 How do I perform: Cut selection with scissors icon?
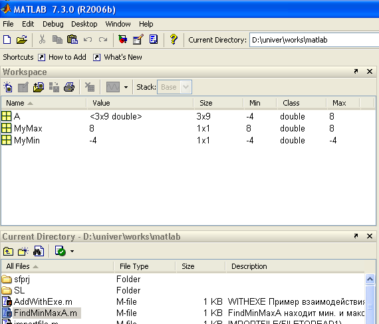[42, 39]
